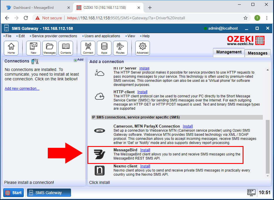The width and height of the screenshot is (274, 200).
Task: Click the Nexmo logo icon
Action: click(x=100, y=170)
